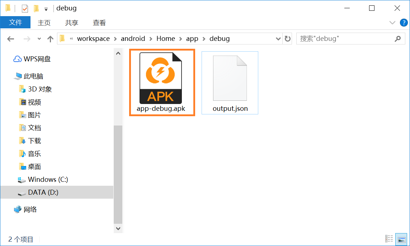This screenshot has width=410, height=246.
Task: Click the app-debug.apk file name
Action: [161, 109]
